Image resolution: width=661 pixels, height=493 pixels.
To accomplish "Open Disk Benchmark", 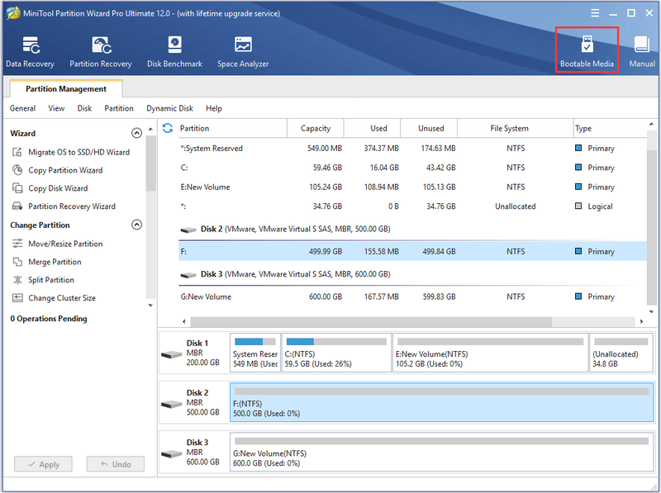I will (x=174, y=52).
